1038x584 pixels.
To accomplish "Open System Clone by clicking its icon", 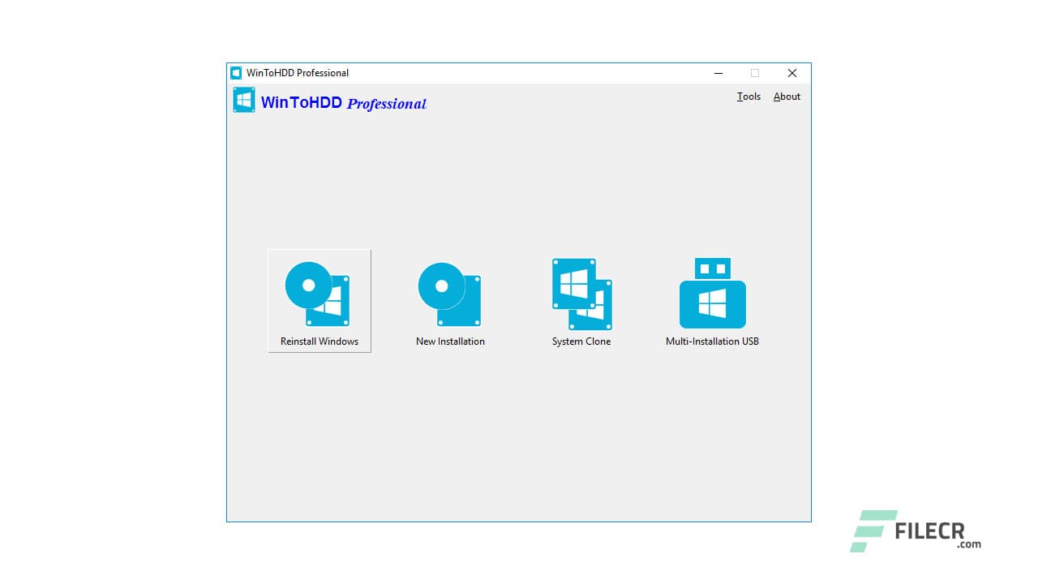I will pyautogui.click(x=581, y=294).
